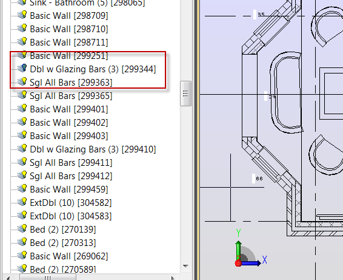Viewport: 343px width, 280px height.
Task: Select Basic Wall [299459] item
Action: [x=69, y=190]
